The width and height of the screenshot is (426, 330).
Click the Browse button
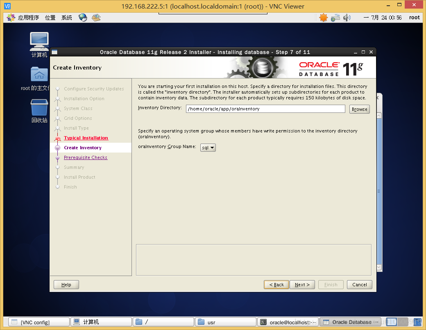pyautogui.click(x=360, y=109)
